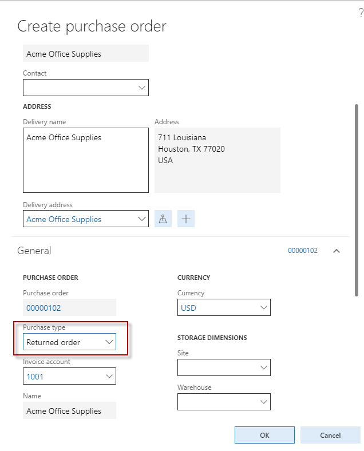Click the General section heading
This screenshot has width=364, height=451.
pyautogui.click(x=34, y=251)
